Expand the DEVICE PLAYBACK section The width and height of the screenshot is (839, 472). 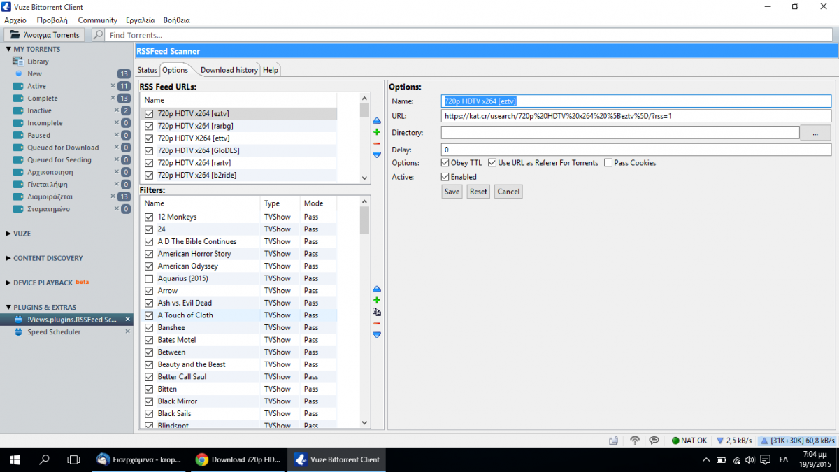8,283
